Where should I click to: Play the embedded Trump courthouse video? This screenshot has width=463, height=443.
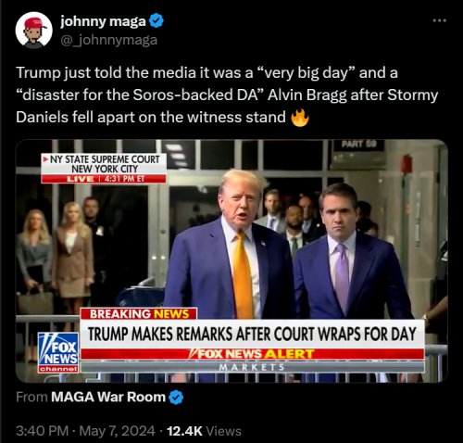231,261
